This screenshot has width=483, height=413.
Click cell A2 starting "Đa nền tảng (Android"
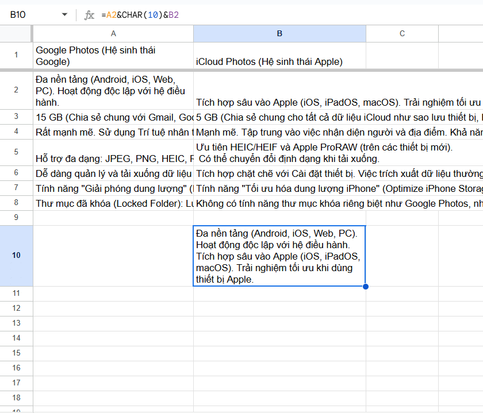113,91
